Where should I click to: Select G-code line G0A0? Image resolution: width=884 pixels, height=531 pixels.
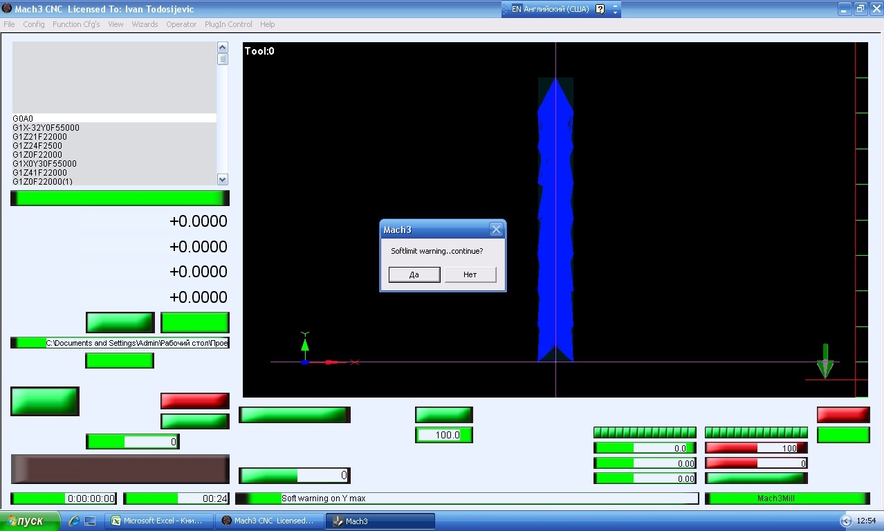point(114,118)
